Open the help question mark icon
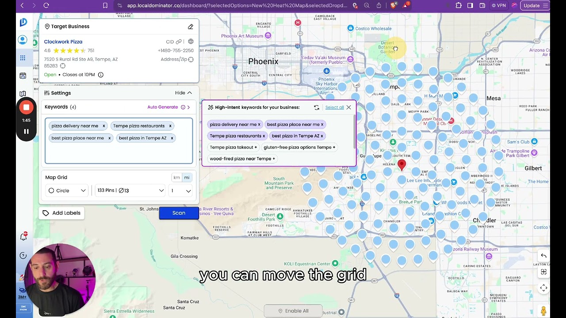This screenshot has width=566, height=318. tap(23, 256)
